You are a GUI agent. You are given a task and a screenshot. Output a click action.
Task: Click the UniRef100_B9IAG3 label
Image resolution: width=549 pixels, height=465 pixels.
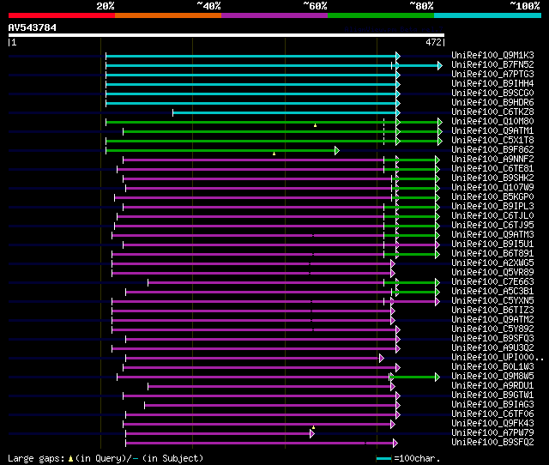492,405
